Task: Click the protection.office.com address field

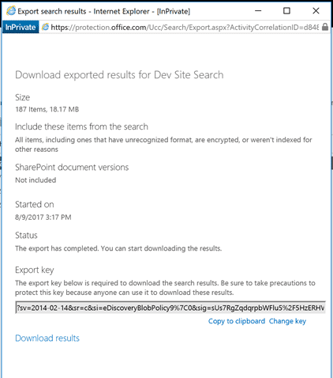Action: coord(185,27)
